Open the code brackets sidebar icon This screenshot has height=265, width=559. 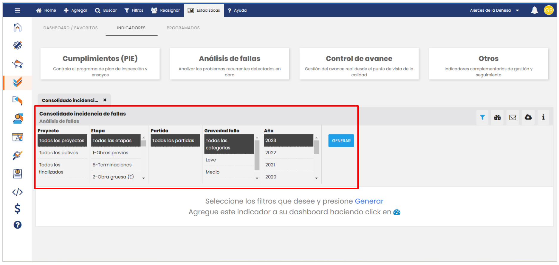click(x=18, y=192)
